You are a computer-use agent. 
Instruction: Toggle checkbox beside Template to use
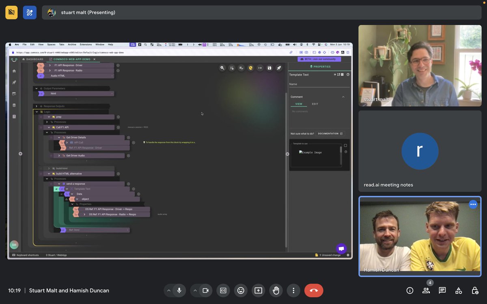click(345, 146)
